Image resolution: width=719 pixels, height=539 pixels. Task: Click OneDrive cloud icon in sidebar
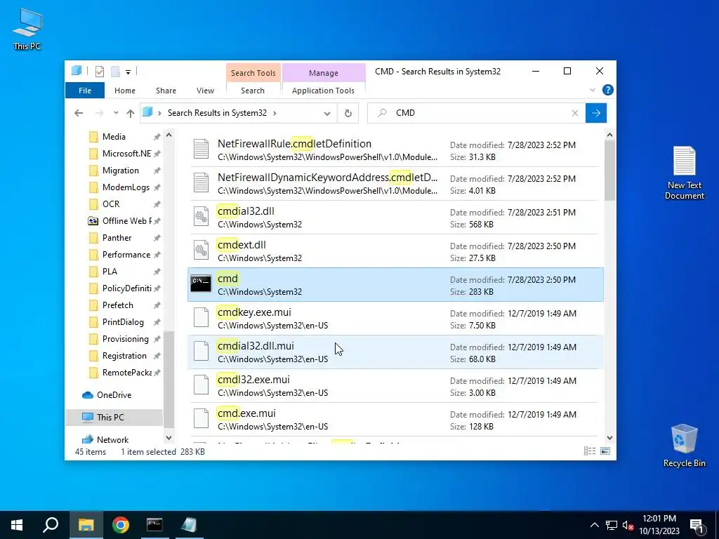tap(88, 395)
